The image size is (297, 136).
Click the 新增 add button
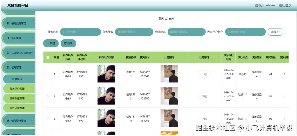[x=51, y=43]
